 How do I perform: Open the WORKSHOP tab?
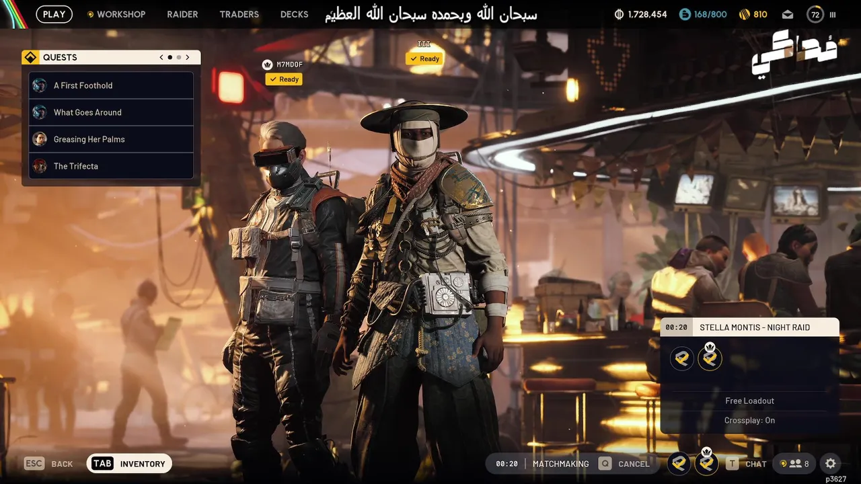click(116, 14)
